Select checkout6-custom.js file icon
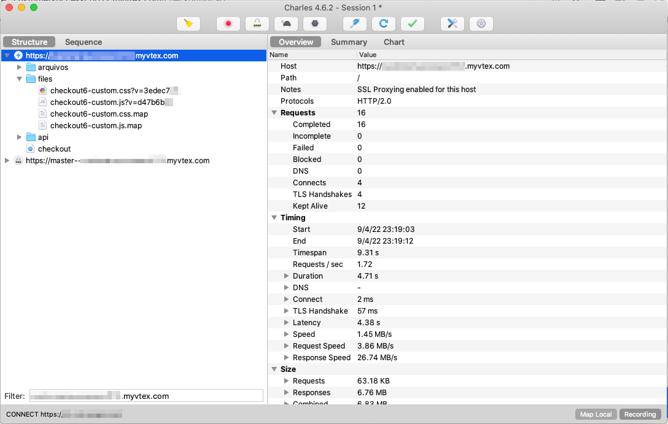 (x=42, y=102)
